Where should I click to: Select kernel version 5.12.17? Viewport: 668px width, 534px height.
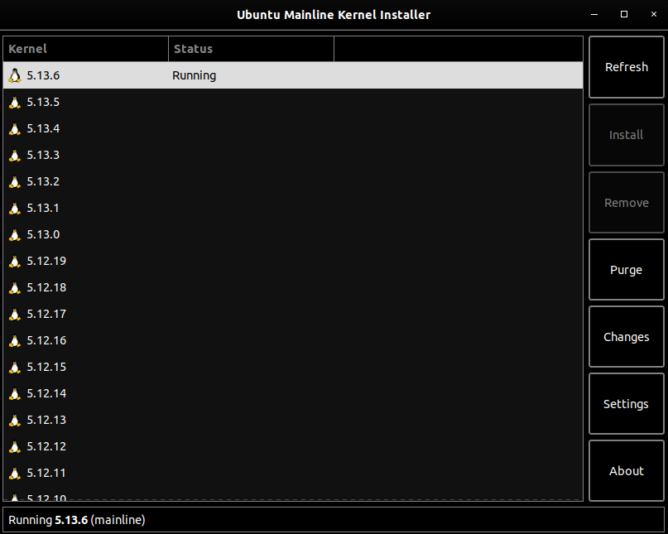pyautogui.click(x=293, y=314)
